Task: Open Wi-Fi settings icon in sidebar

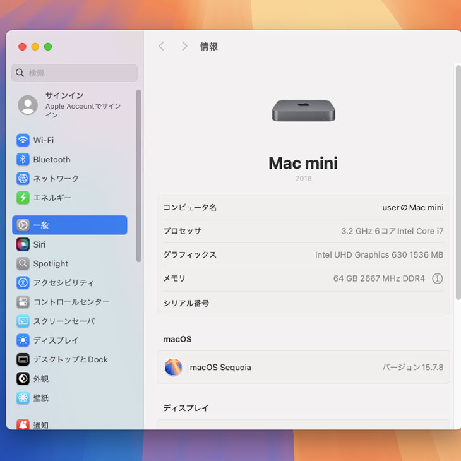Action: [23, 140]
